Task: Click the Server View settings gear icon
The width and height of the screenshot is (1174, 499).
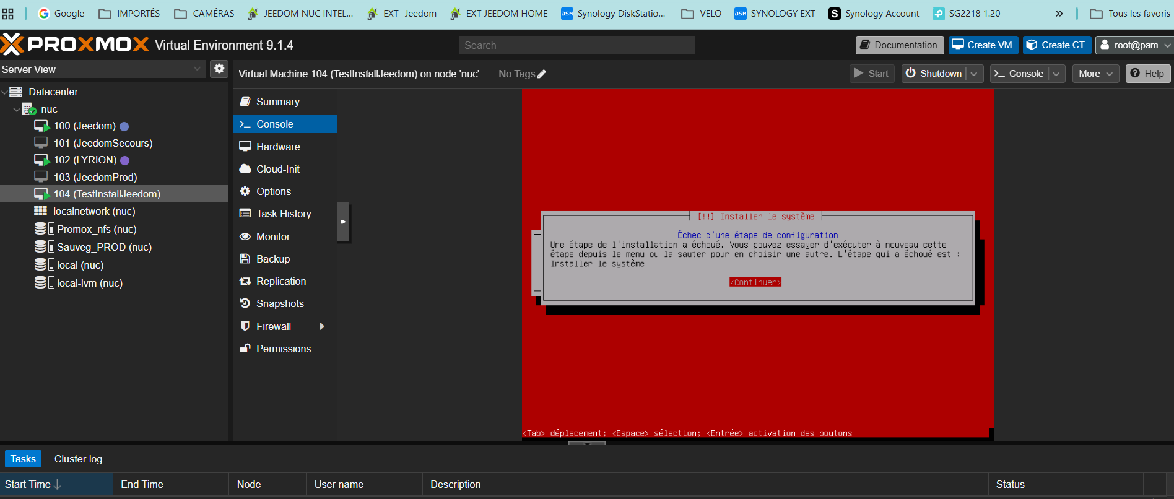Action: click(x=219, y=69)
